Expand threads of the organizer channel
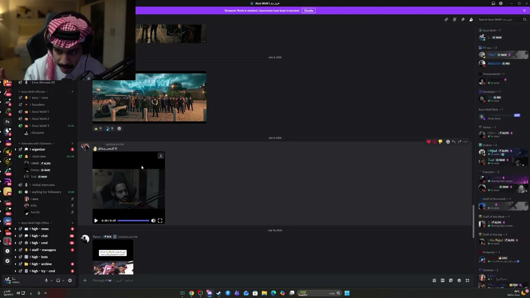This screenshot has width=530, height=298. coord(15,149)
